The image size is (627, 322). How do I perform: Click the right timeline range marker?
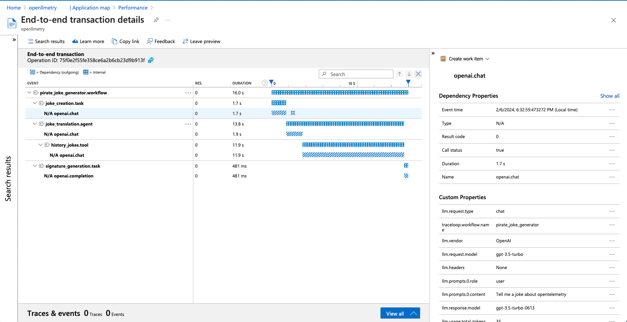click(x=408, y=82)
